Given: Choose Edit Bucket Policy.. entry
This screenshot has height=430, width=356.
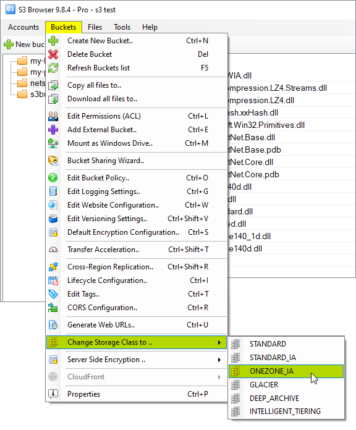Looking at the screenshot, I should tap(137, 178).
